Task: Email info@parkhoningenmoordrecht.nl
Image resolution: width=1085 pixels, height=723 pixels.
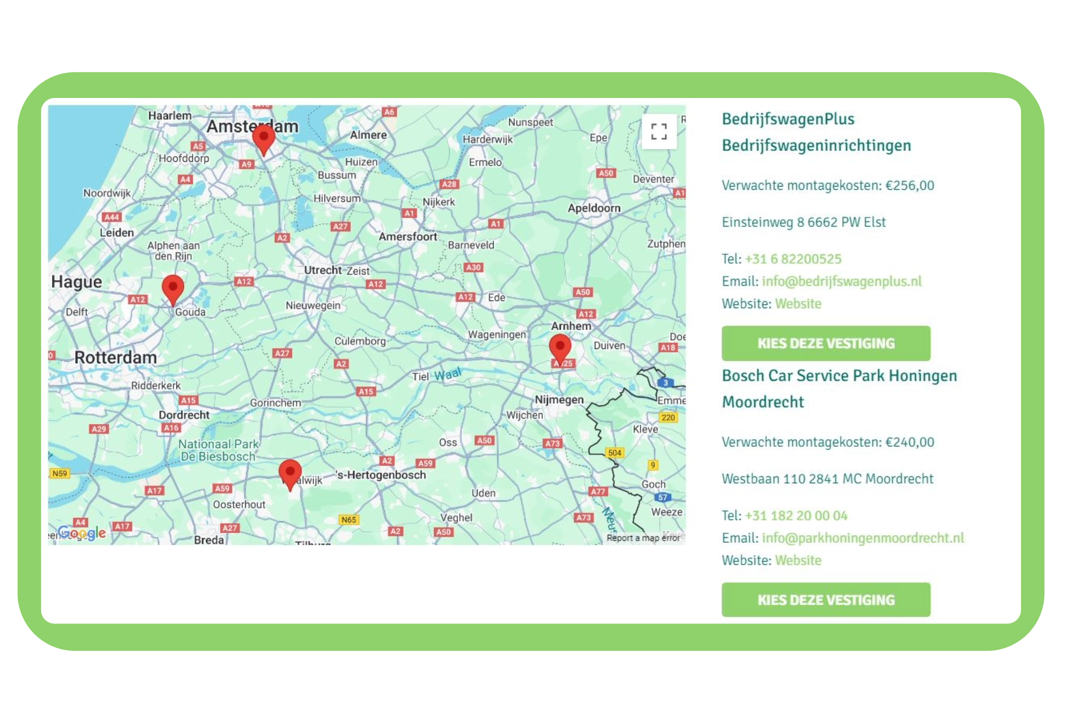Action: tap(863, 538)
